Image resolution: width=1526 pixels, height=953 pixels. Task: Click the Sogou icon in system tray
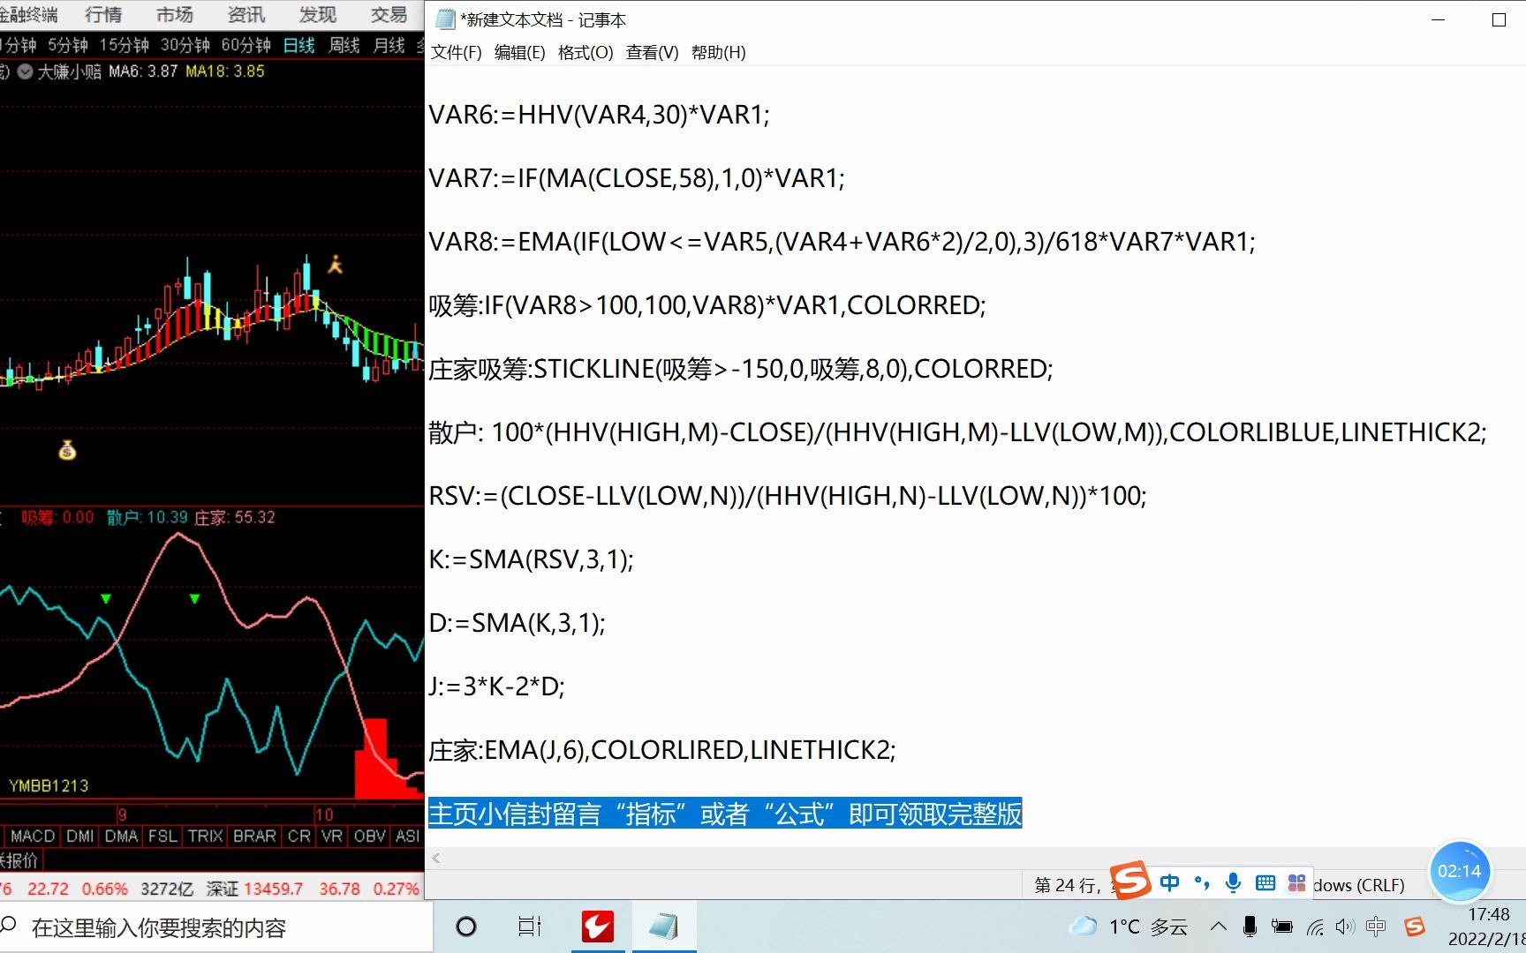1415,927
